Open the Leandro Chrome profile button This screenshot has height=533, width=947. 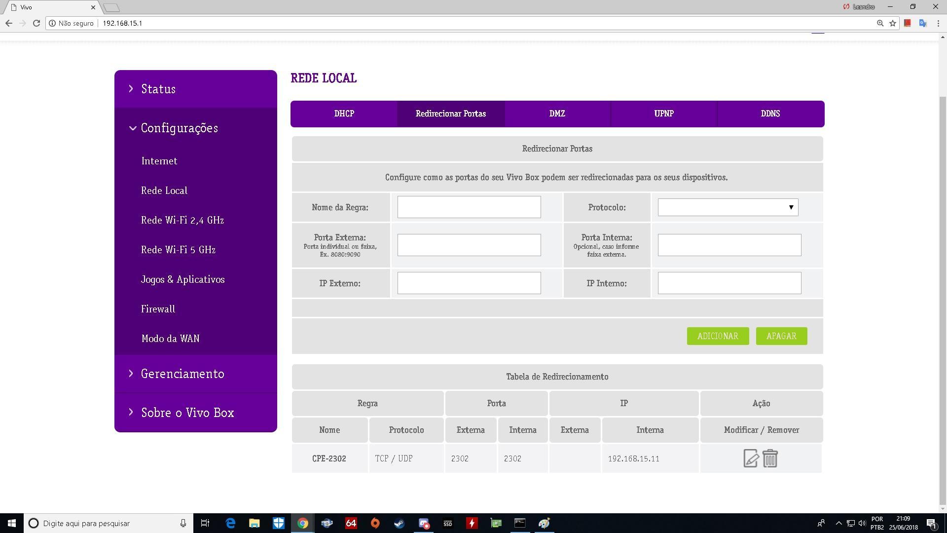click(859, 7)
